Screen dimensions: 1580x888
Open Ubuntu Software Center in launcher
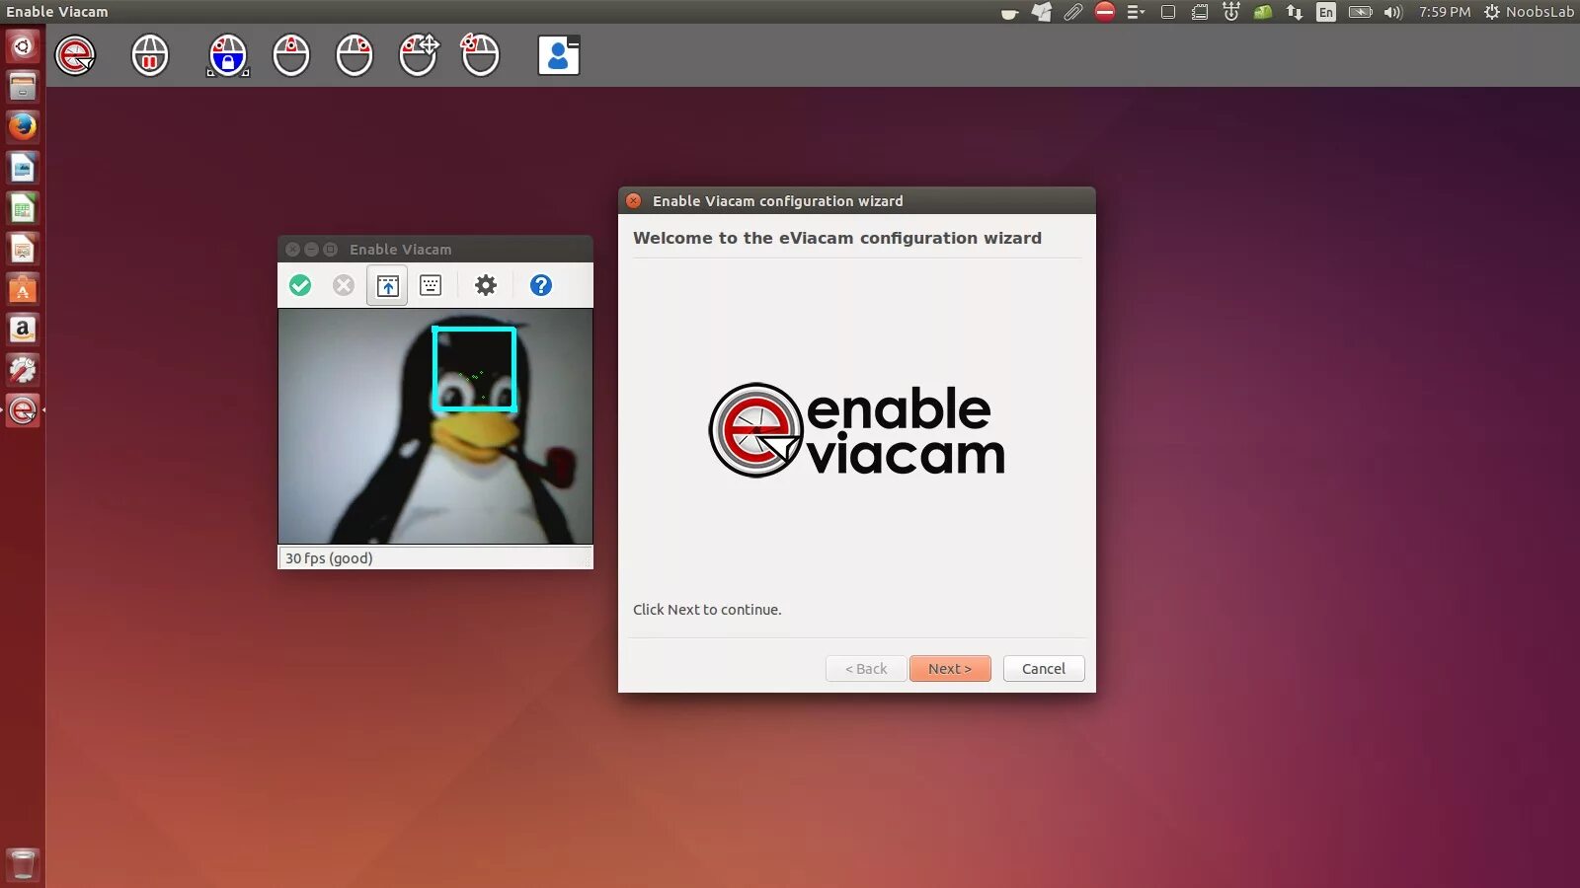(x=23, y=289)
